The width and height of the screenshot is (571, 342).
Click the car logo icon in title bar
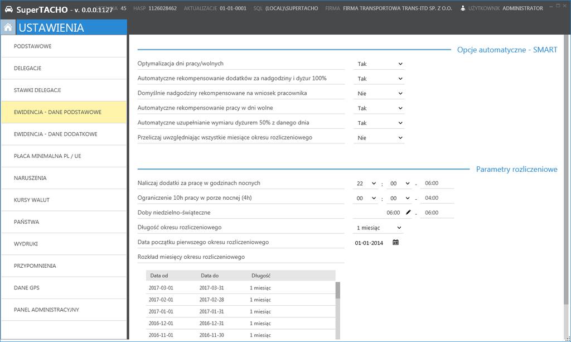click(x=8, y=9)
